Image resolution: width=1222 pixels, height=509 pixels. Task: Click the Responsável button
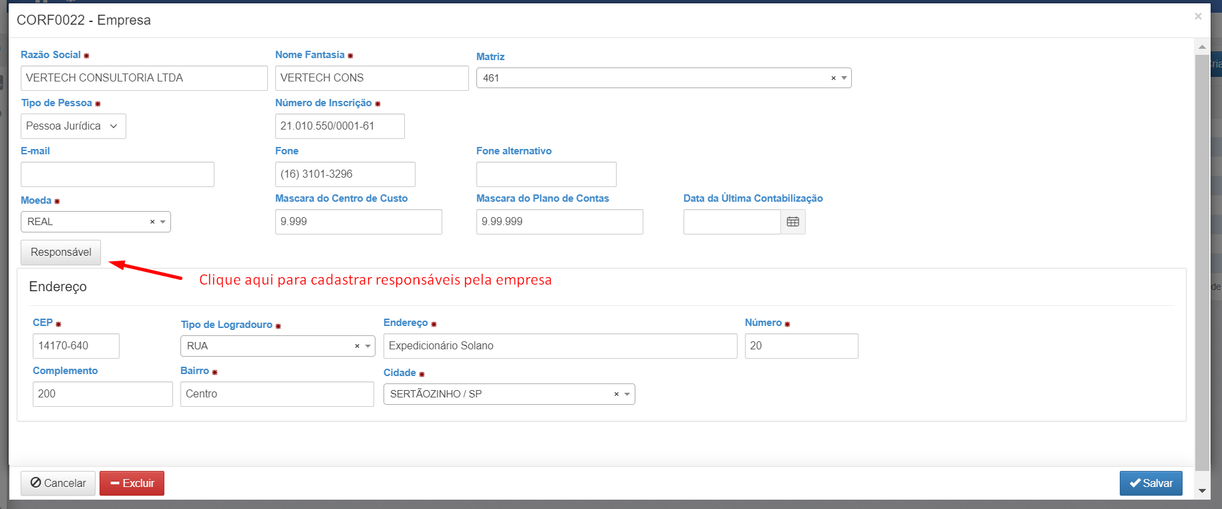[x=61, y=252]
